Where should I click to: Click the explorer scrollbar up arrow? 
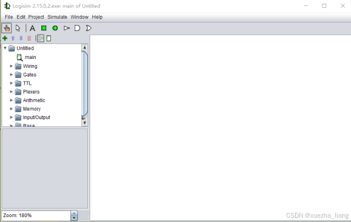coord(84,47)
